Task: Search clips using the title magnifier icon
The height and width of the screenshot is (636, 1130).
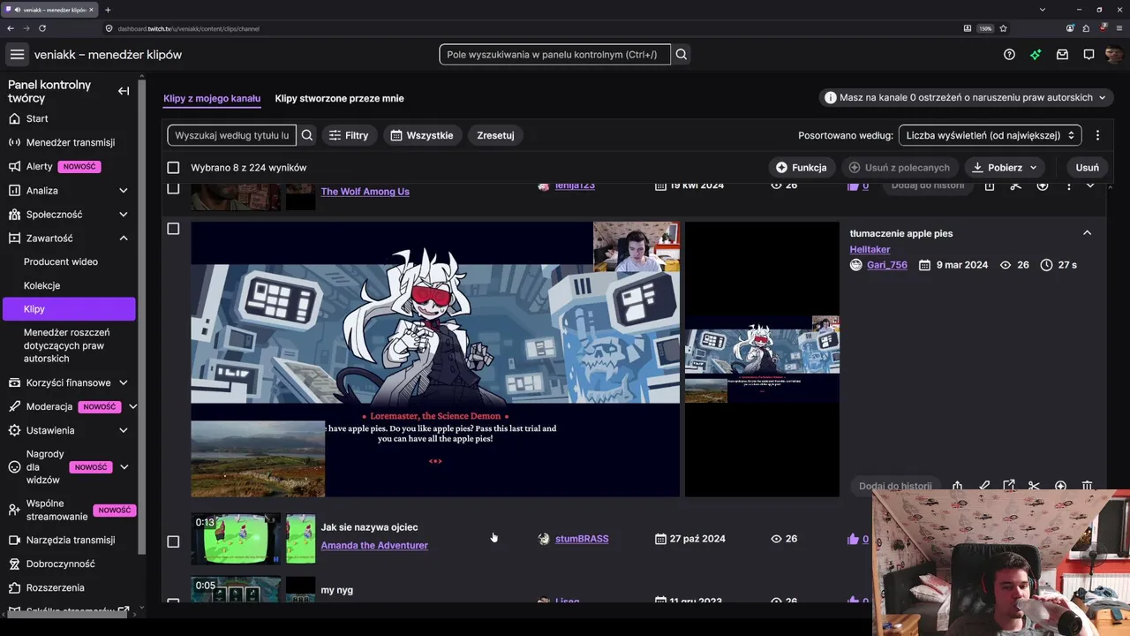Action: coord(307,135)
